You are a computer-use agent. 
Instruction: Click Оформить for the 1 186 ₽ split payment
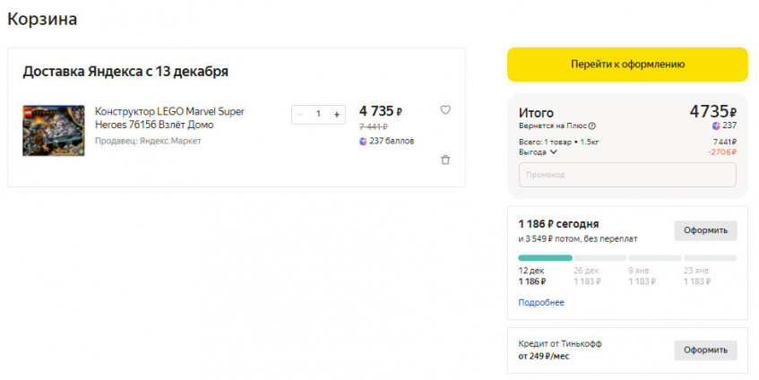coord(705,230)
